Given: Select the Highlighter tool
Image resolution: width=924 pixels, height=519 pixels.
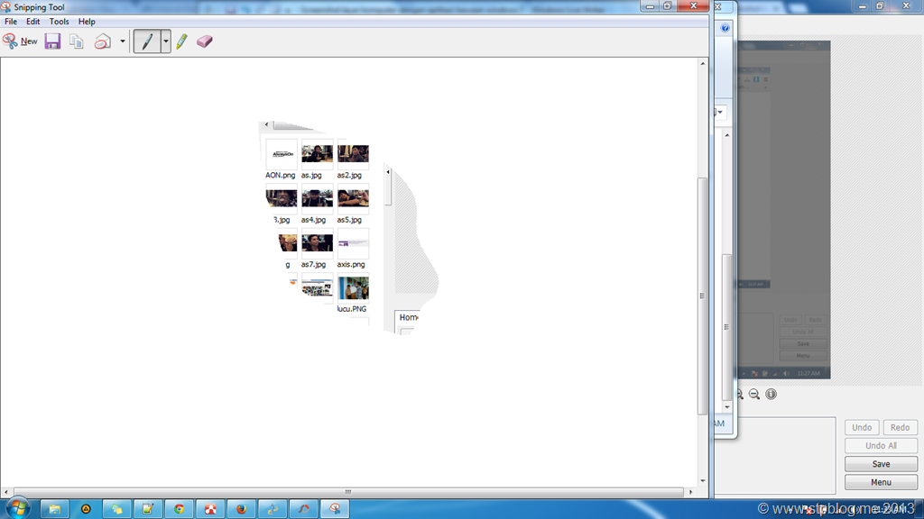Looking at the screenshot, I should 181,41.
